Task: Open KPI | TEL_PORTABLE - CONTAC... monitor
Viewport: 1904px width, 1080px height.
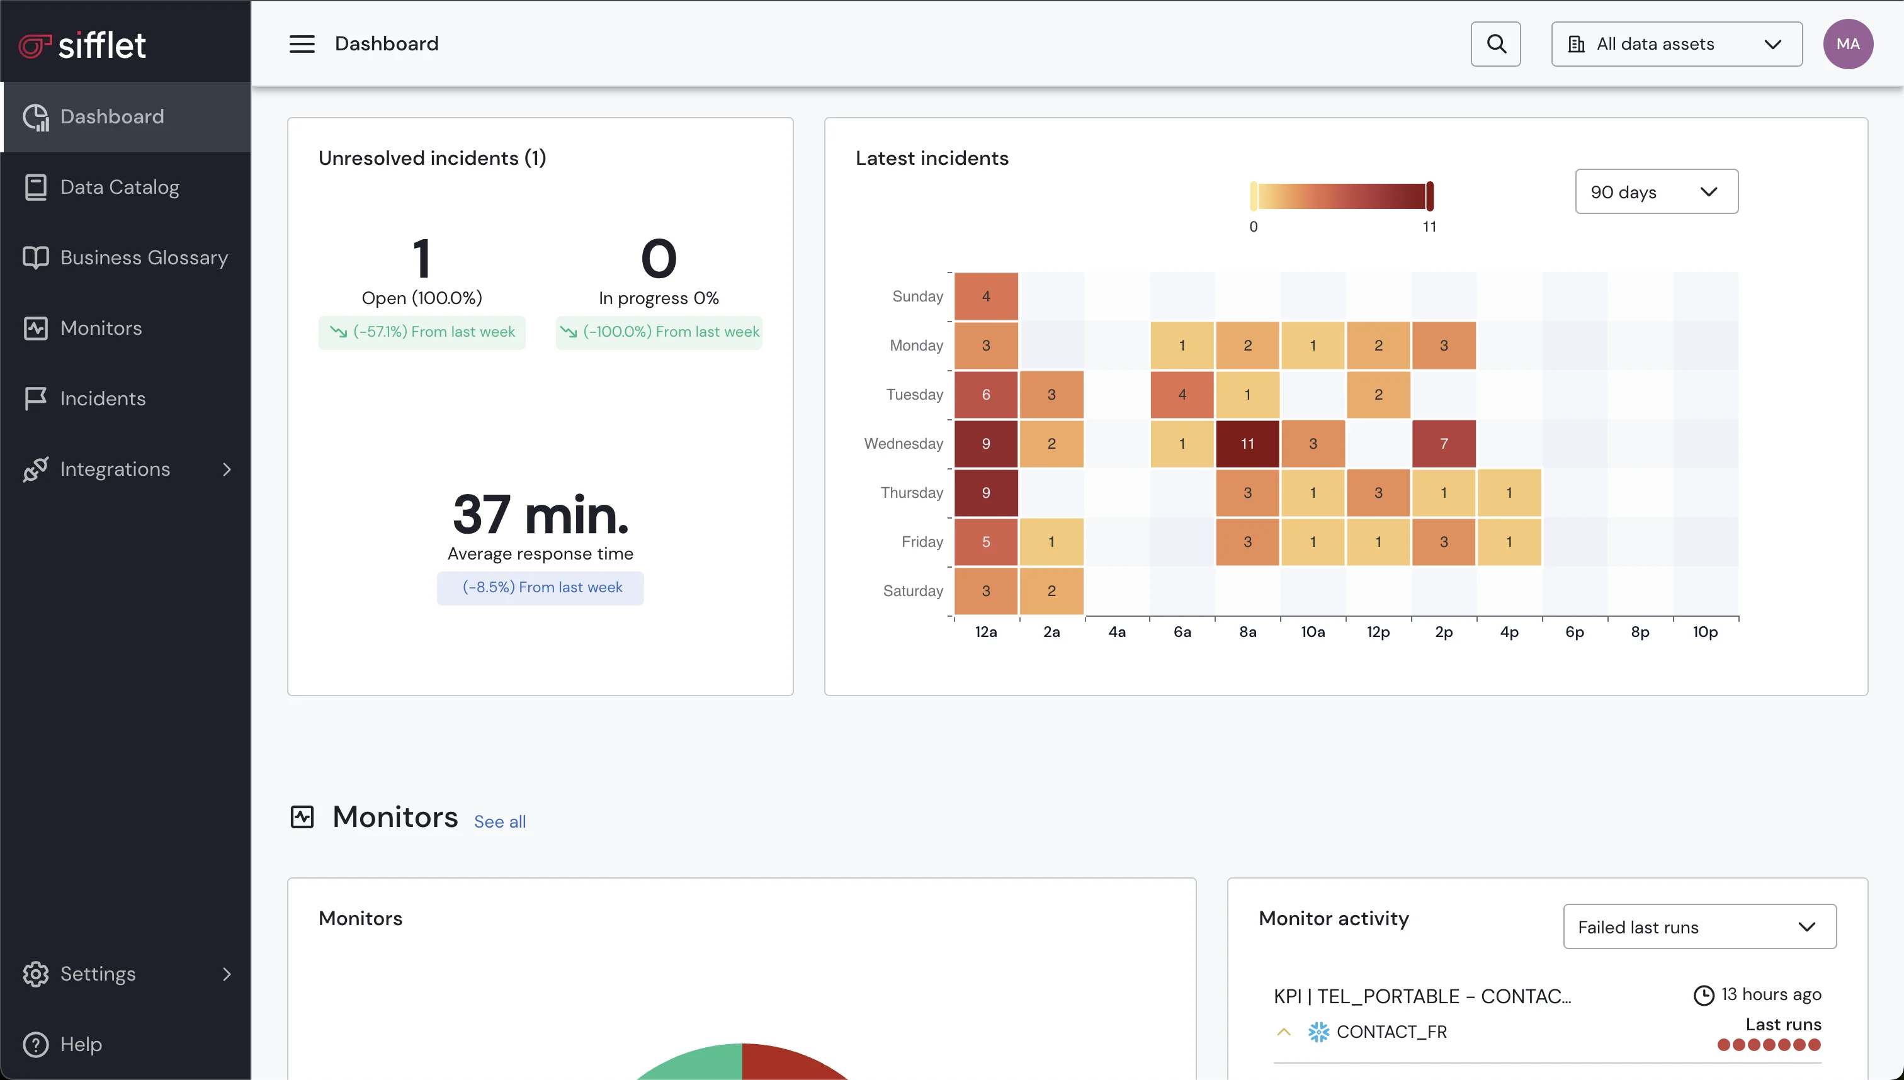Action: click(1422, 996)
